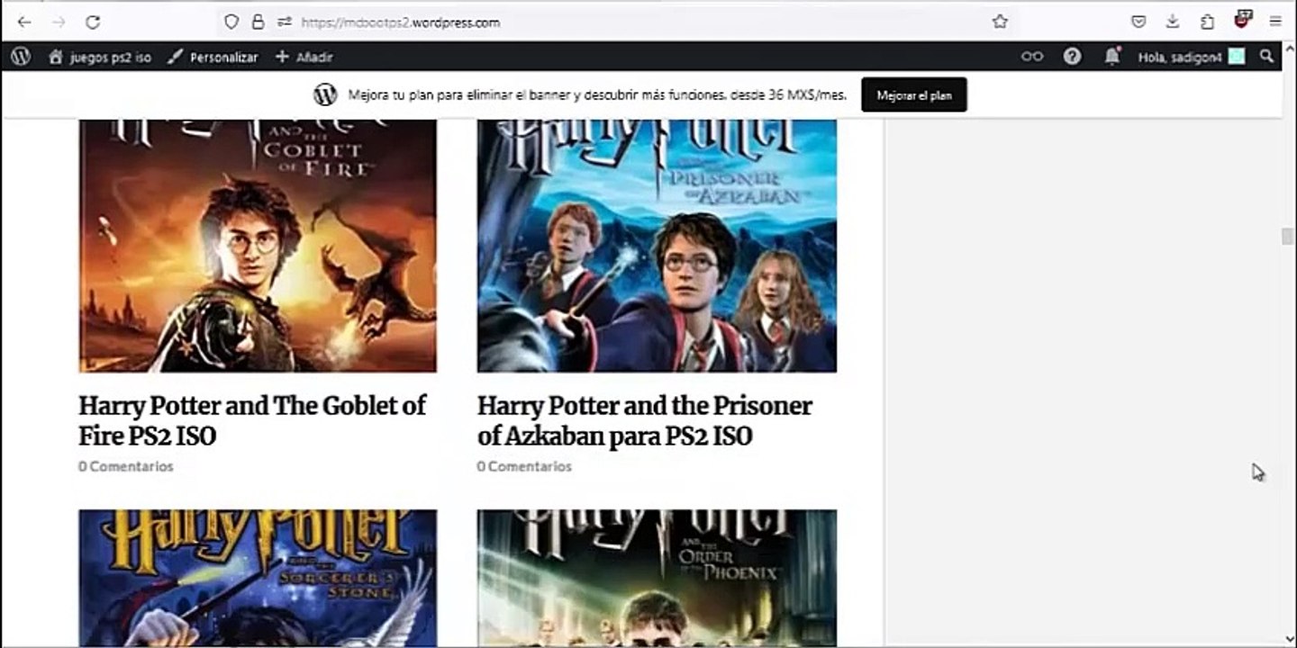This screenshot has width=1297, height=648.
Task: Click the Goblet of Fire cover image
Action: click(x=258, y=246)
